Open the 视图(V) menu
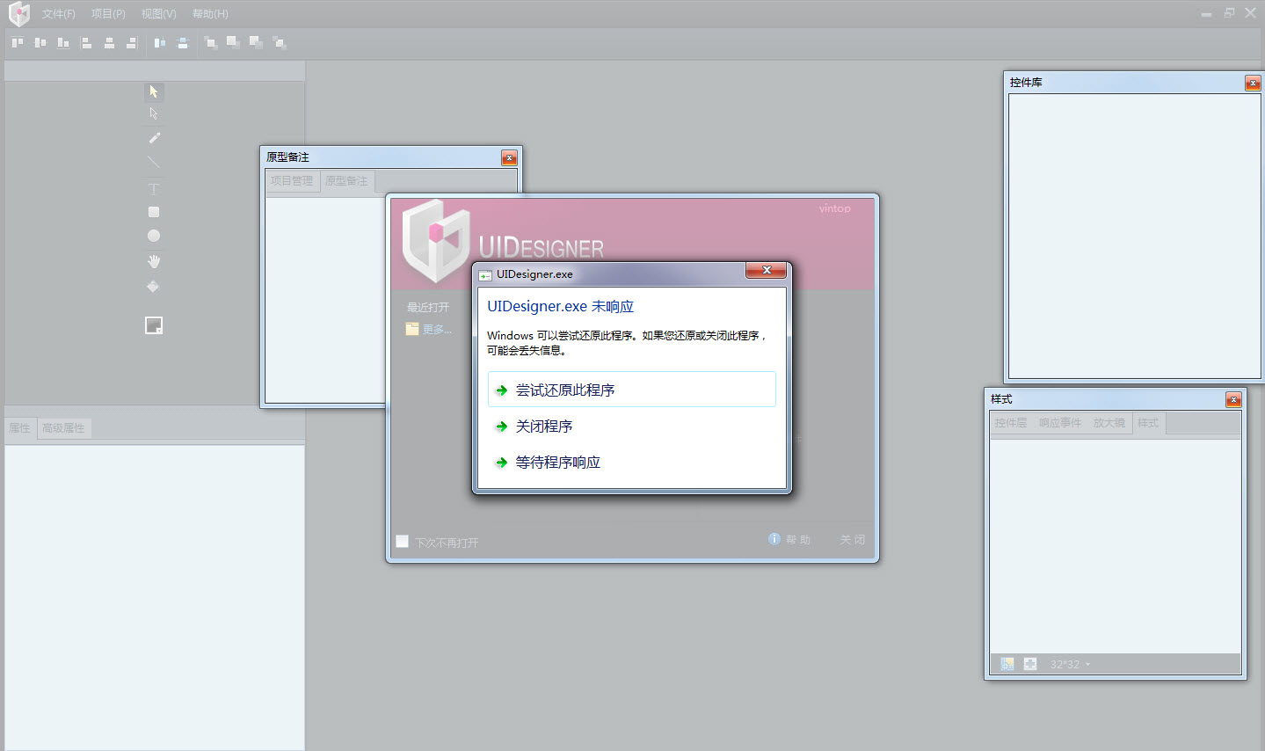Viewport: 1265px width, 751px height. click(158, 14)
